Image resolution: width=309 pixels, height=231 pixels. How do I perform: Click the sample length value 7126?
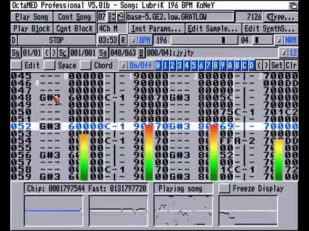point(249,17)
